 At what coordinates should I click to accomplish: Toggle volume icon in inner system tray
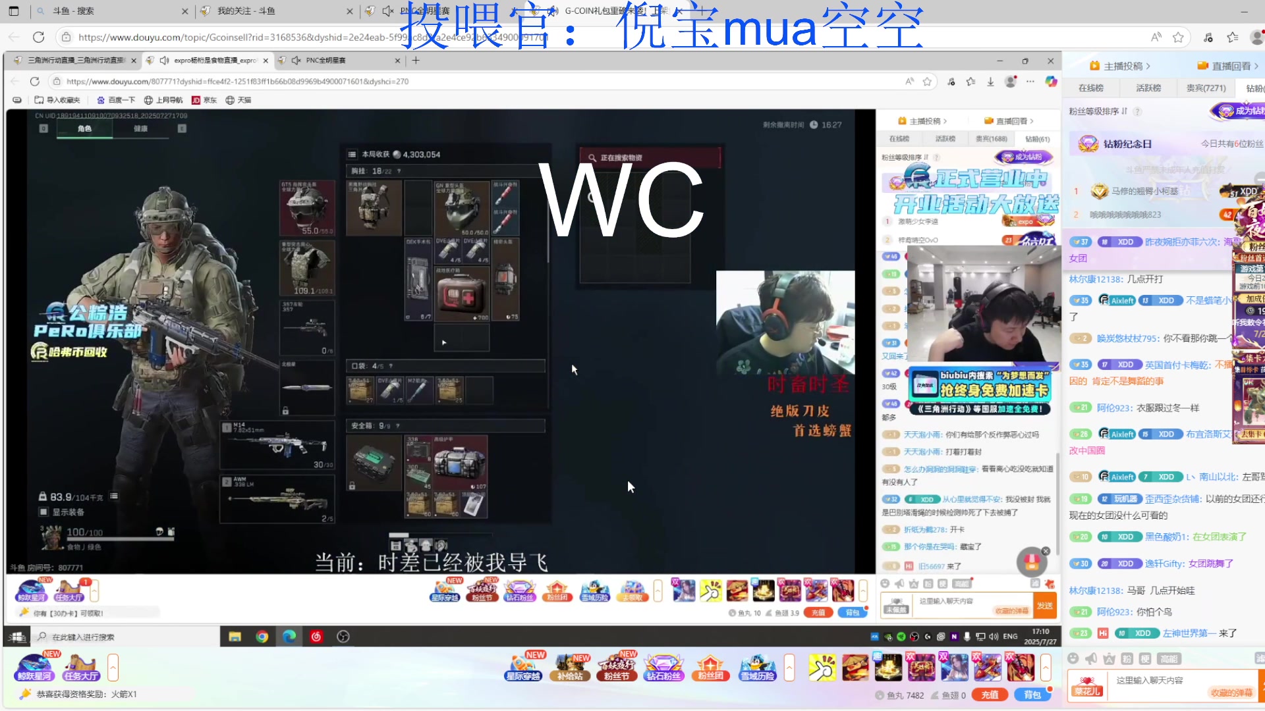(x=992, y=637)
